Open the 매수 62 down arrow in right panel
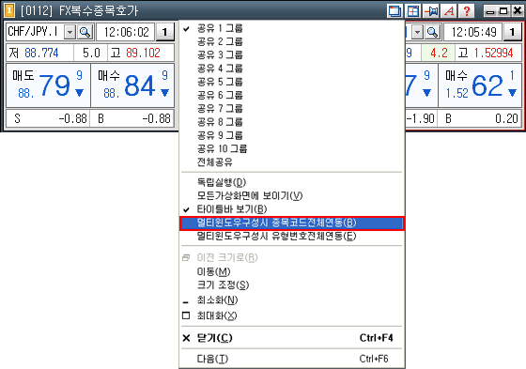 (512, 93)
